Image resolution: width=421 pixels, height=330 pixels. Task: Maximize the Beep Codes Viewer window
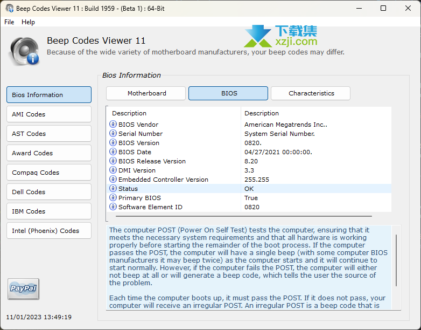click(x=383, y=8)
